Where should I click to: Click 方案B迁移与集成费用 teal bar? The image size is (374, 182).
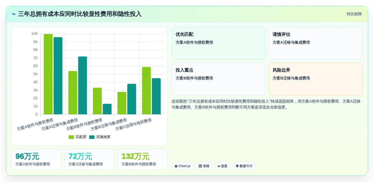[132, 99]
